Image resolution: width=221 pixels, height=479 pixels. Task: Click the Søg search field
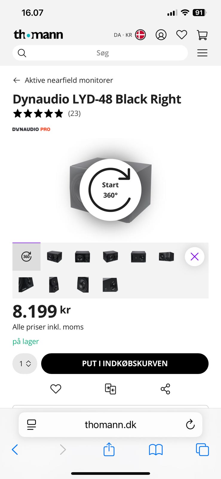tap(102, 53)
